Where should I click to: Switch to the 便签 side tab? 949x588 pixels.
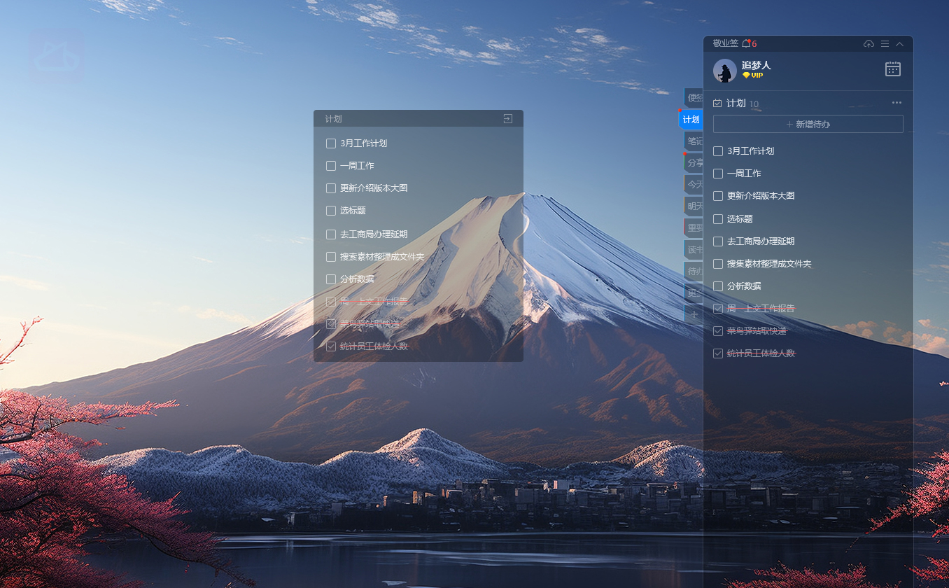pyautogui.click(x=694, y=97)
